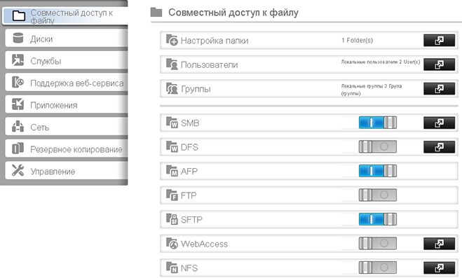This screenshot has width=462, height=278.
Task: Click the header folder icon beside the title
Action: (156, 12)
